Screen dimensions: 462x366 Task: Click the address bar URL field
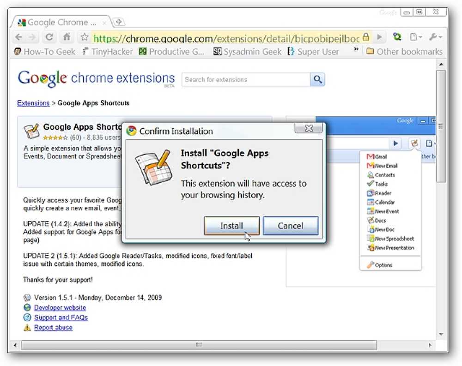(226, 38)
